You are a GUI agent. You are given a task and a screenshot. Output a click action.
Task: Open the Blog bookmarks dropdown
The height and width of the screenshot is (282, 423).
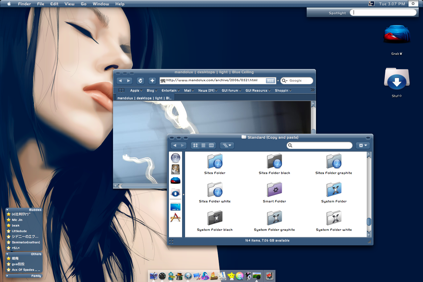pyautogui.click(x=152, y=90)
